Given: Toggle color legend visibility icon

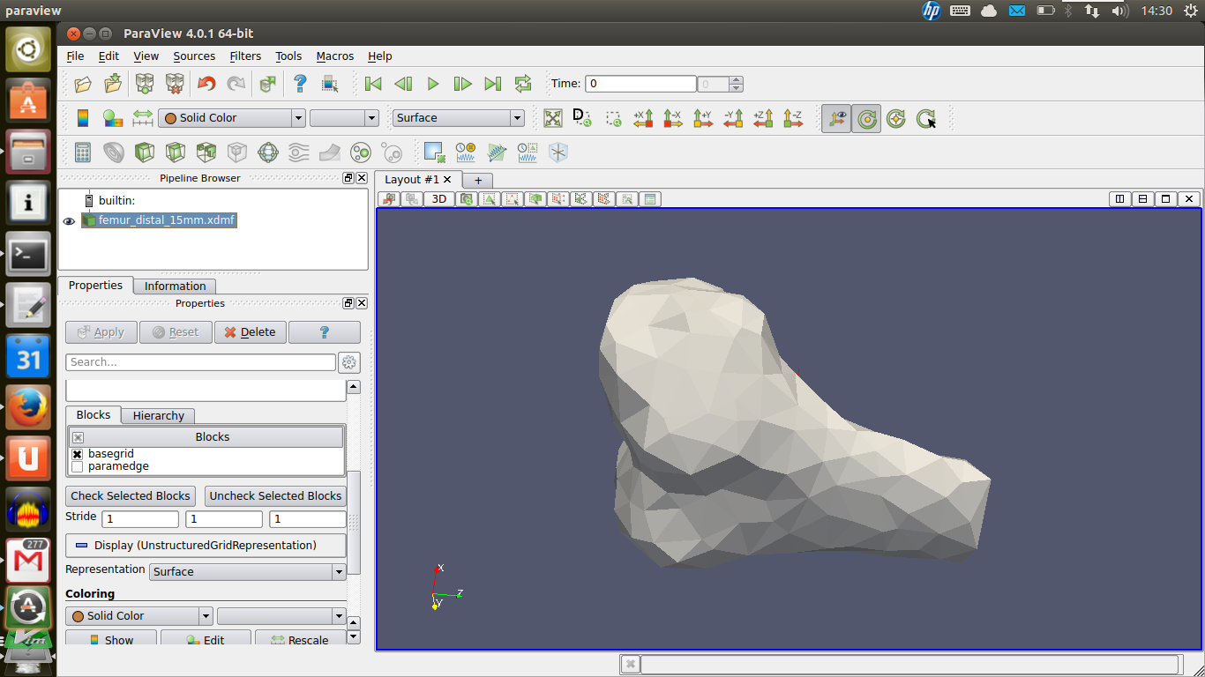Looking at the screenshot, I should point(83,118).
